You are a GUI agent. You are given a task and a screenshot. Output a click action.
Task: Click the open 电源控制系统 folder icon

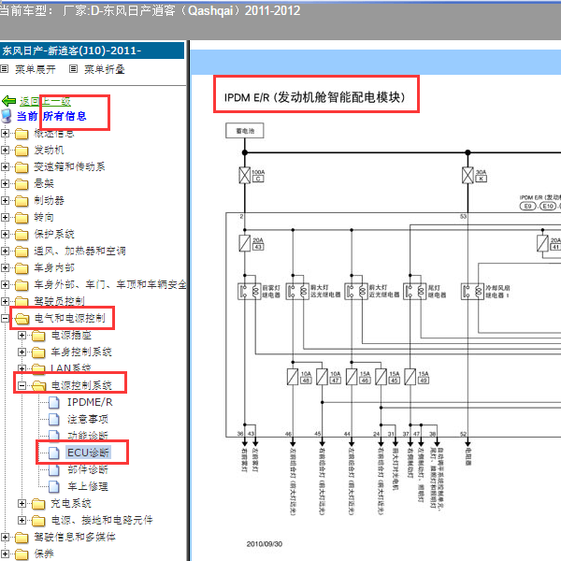click(38, 385)
